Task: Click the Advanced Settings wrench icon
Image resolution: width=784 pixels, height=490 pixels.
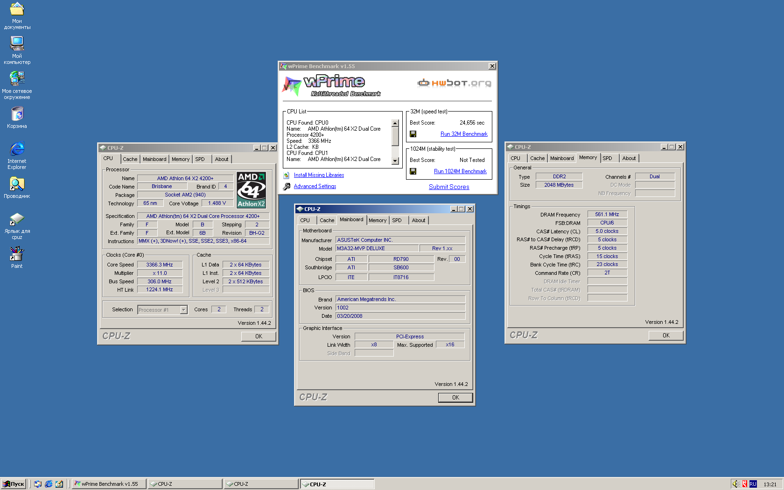Action: click(287, 186)
